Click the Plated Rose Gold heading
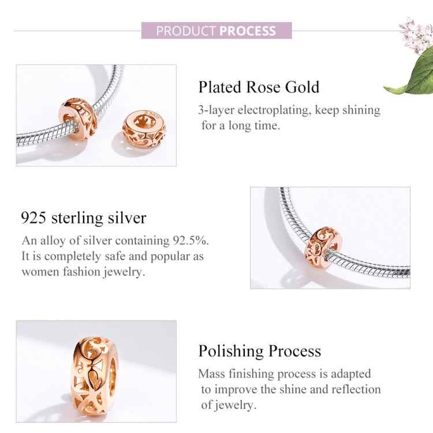 (259, 87)
